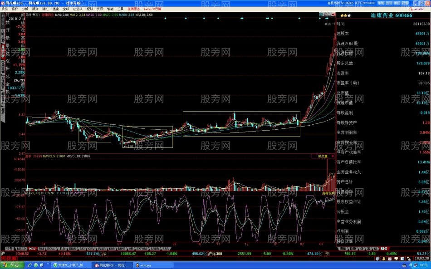The image size is (431, 269).
Task: Click the Level-2行情 link
Action: (x=152, y=9)
